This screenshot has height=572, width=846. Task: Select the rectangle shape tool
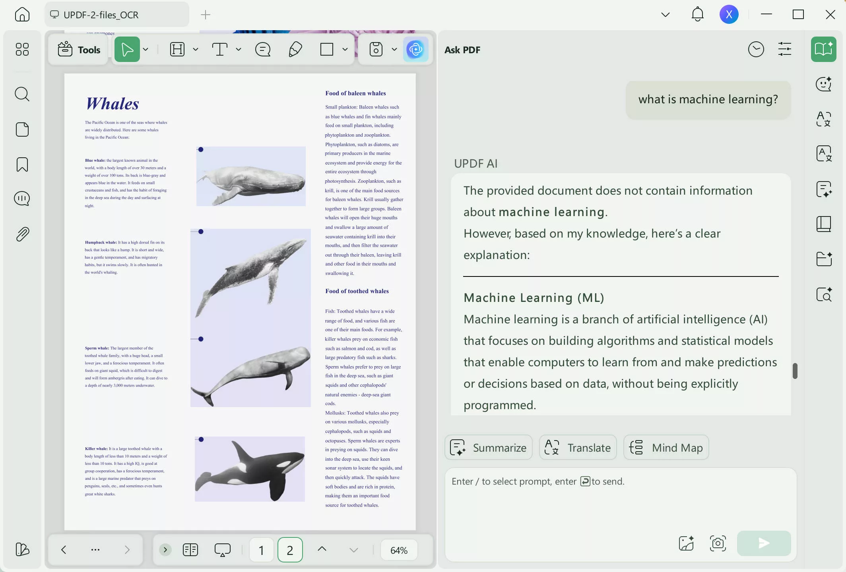click(x=326, y=49)
